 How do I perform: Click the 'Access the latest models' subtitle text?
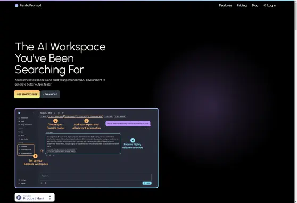pos(60,82)
